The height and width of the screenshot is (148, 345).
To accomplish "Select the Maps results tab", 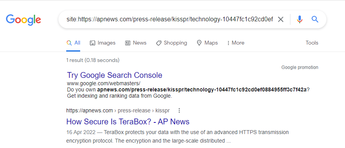I will point(207,43).
